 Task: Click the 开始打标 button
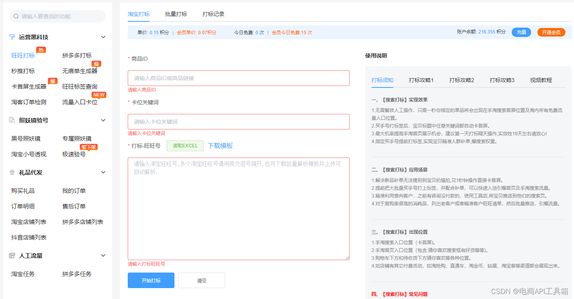tap(151, 280)
